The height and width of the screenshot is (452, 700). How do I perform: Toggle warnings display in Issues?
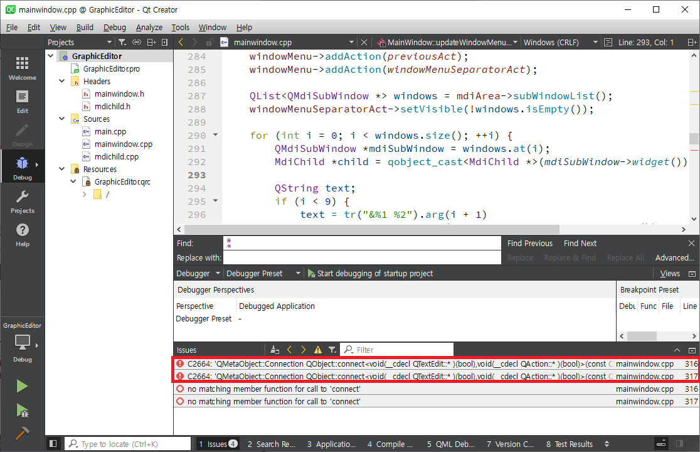point(318,350)
